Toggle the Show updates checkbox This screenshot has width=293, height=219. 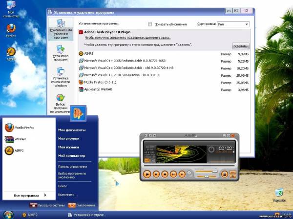[150, 24]
